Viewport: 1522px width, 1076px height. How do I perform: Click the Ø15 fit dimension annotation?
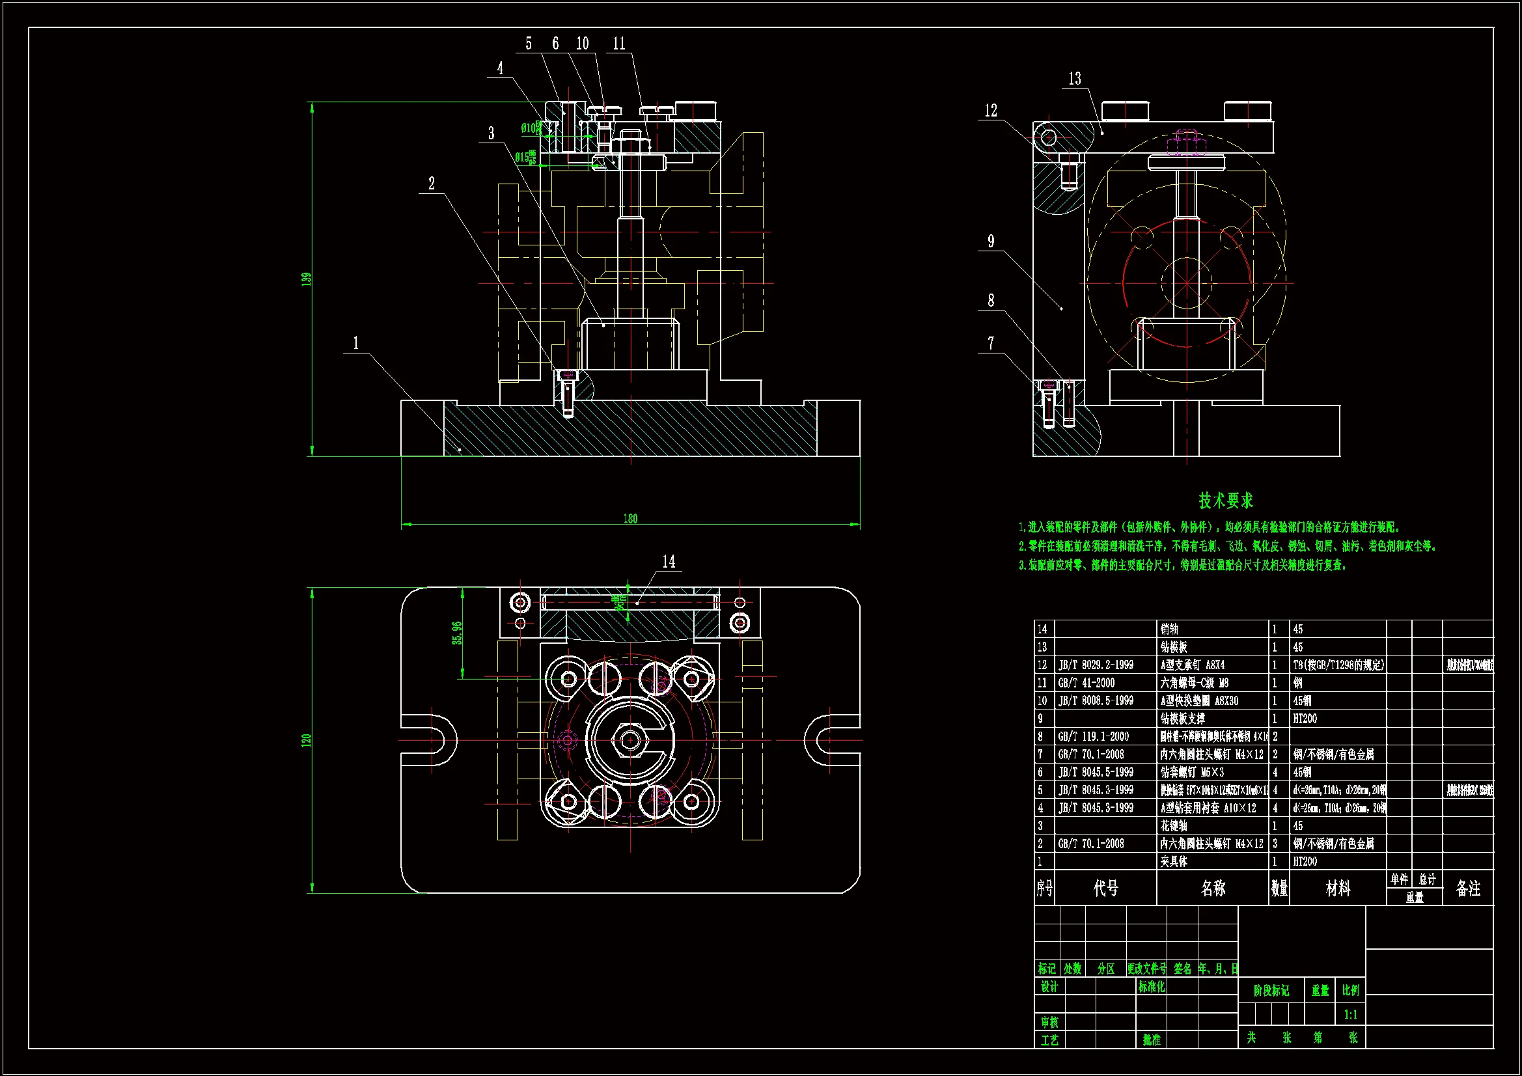(x=525, y=158)
